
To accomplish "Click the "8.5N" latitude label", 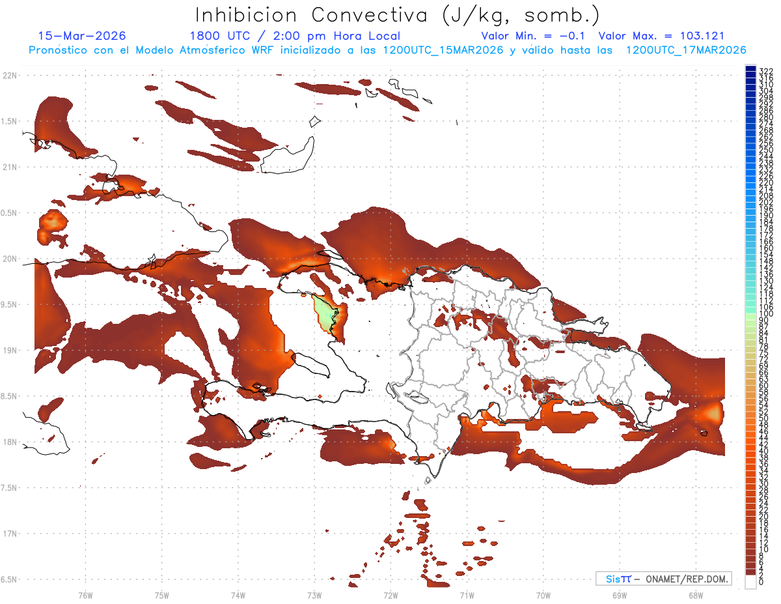I will pyautogui.click(x=10, y=396).
